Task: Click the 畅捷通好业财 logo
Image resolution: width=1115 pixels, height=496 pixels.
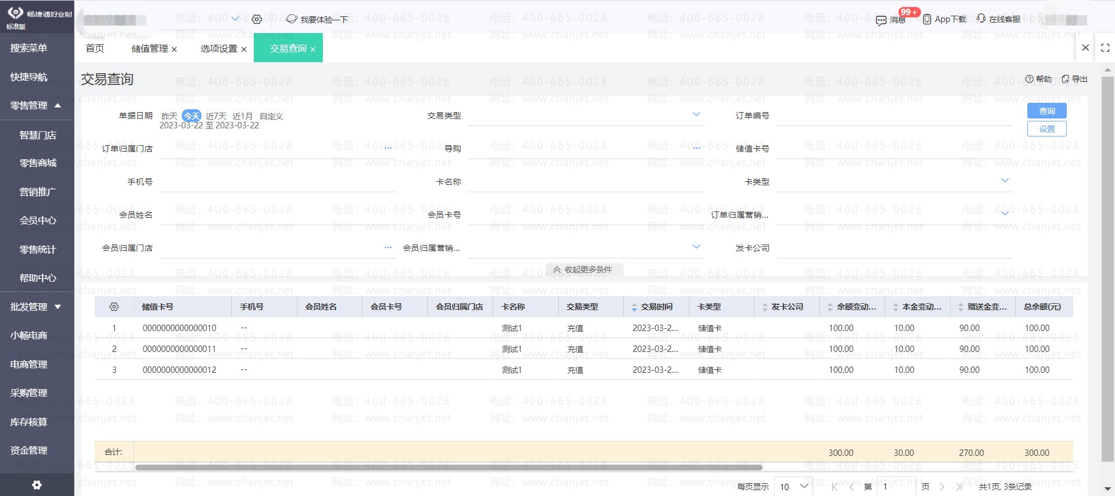Action: 39,13
